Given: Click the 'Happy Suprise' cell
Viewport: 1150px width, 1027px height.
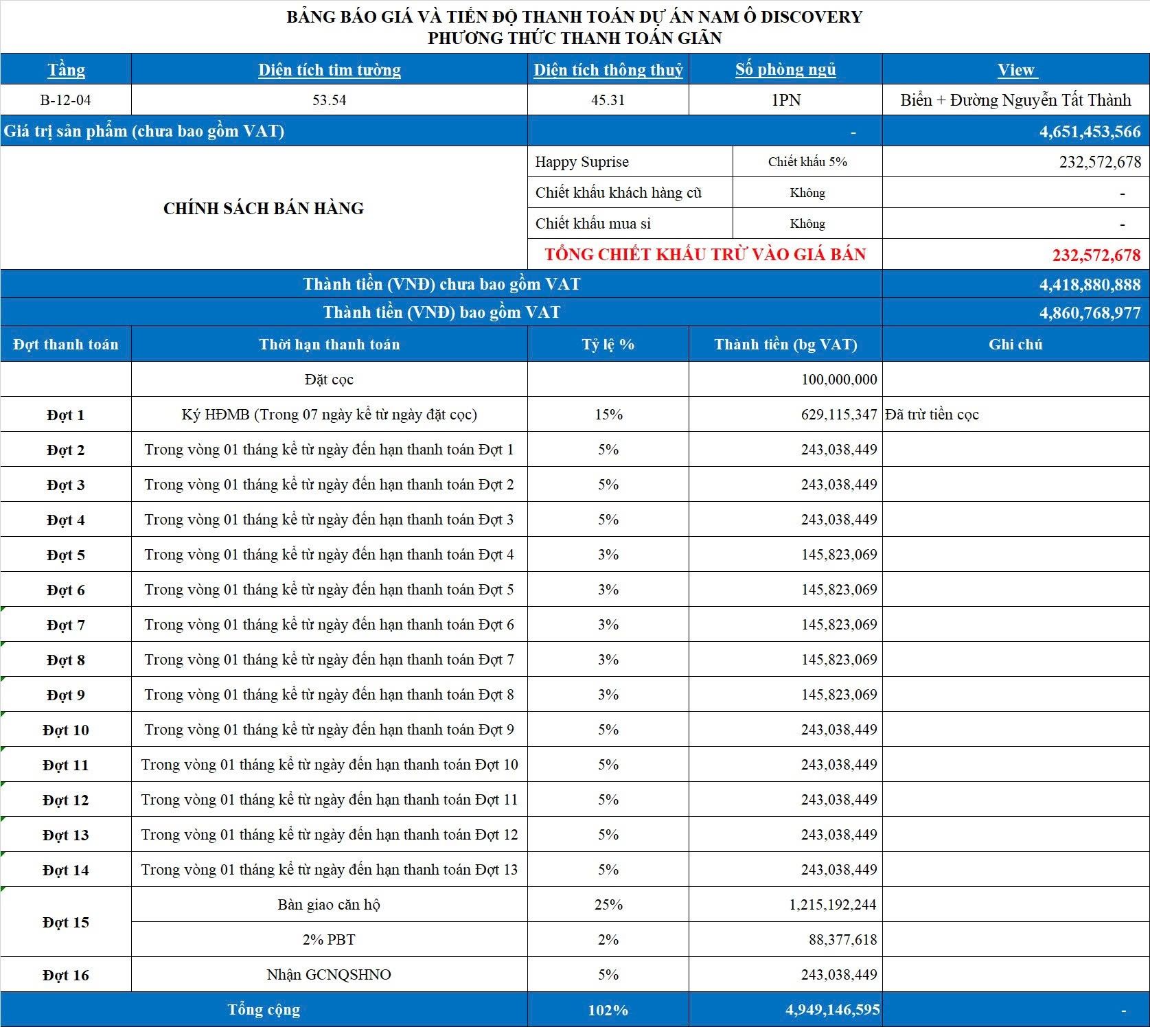Looking at the screenshot, I should click(630, 162).
